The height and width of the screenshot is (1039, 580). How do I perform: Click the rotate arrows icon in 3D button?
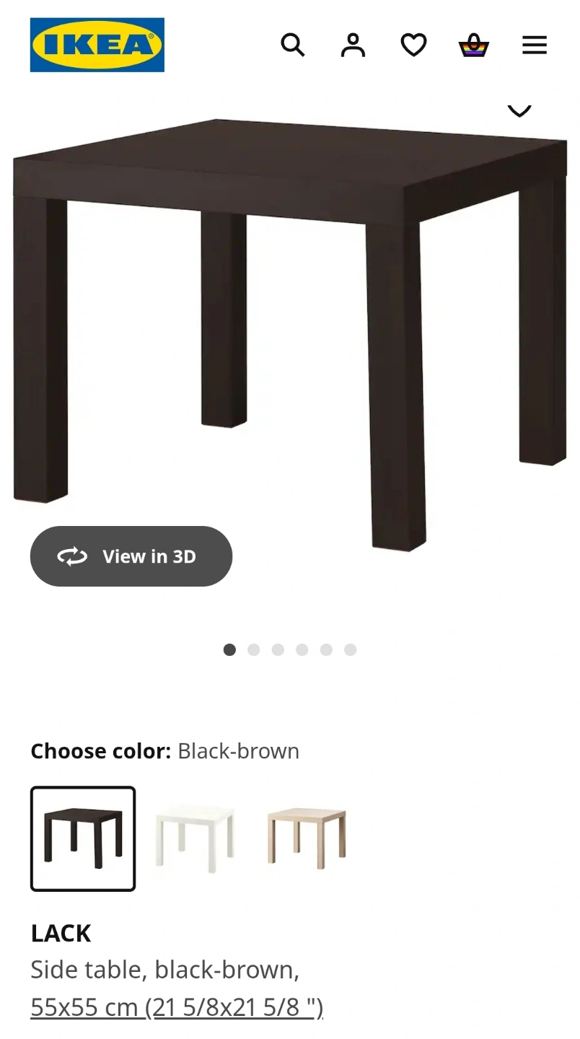pyautogui.click(x=72, y=556)
